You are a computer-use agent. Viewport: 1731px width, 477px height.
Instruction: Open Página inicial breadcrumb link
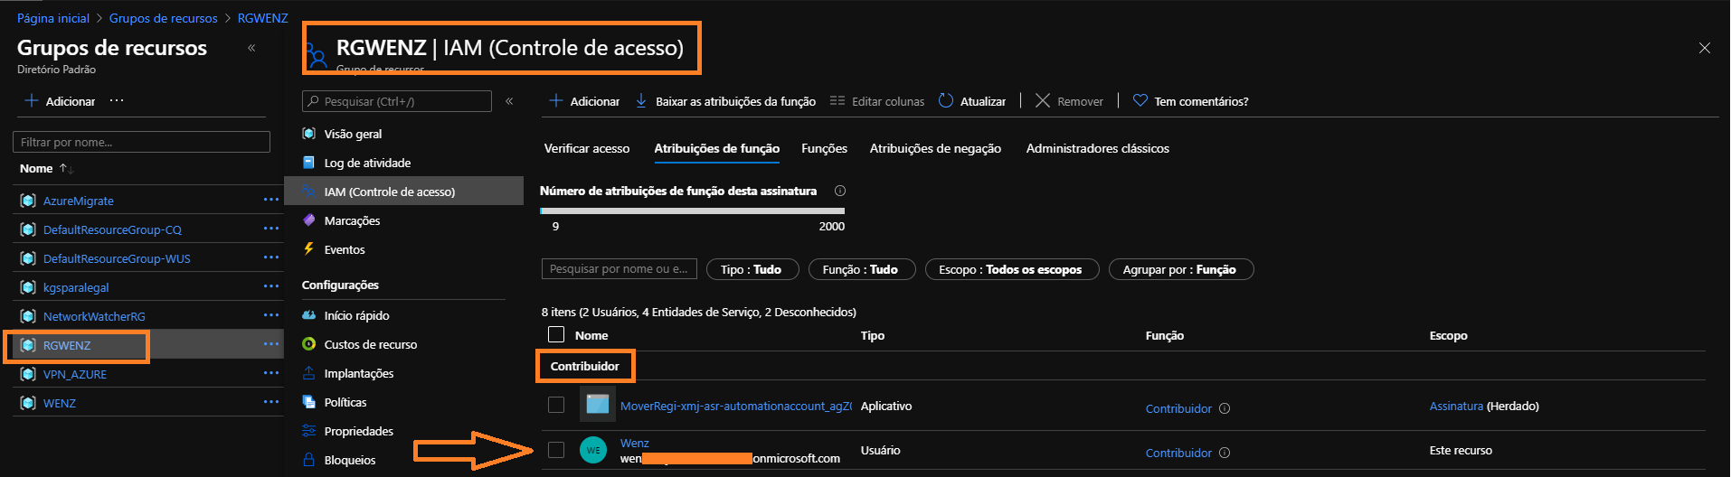click(x=53, y=18)
